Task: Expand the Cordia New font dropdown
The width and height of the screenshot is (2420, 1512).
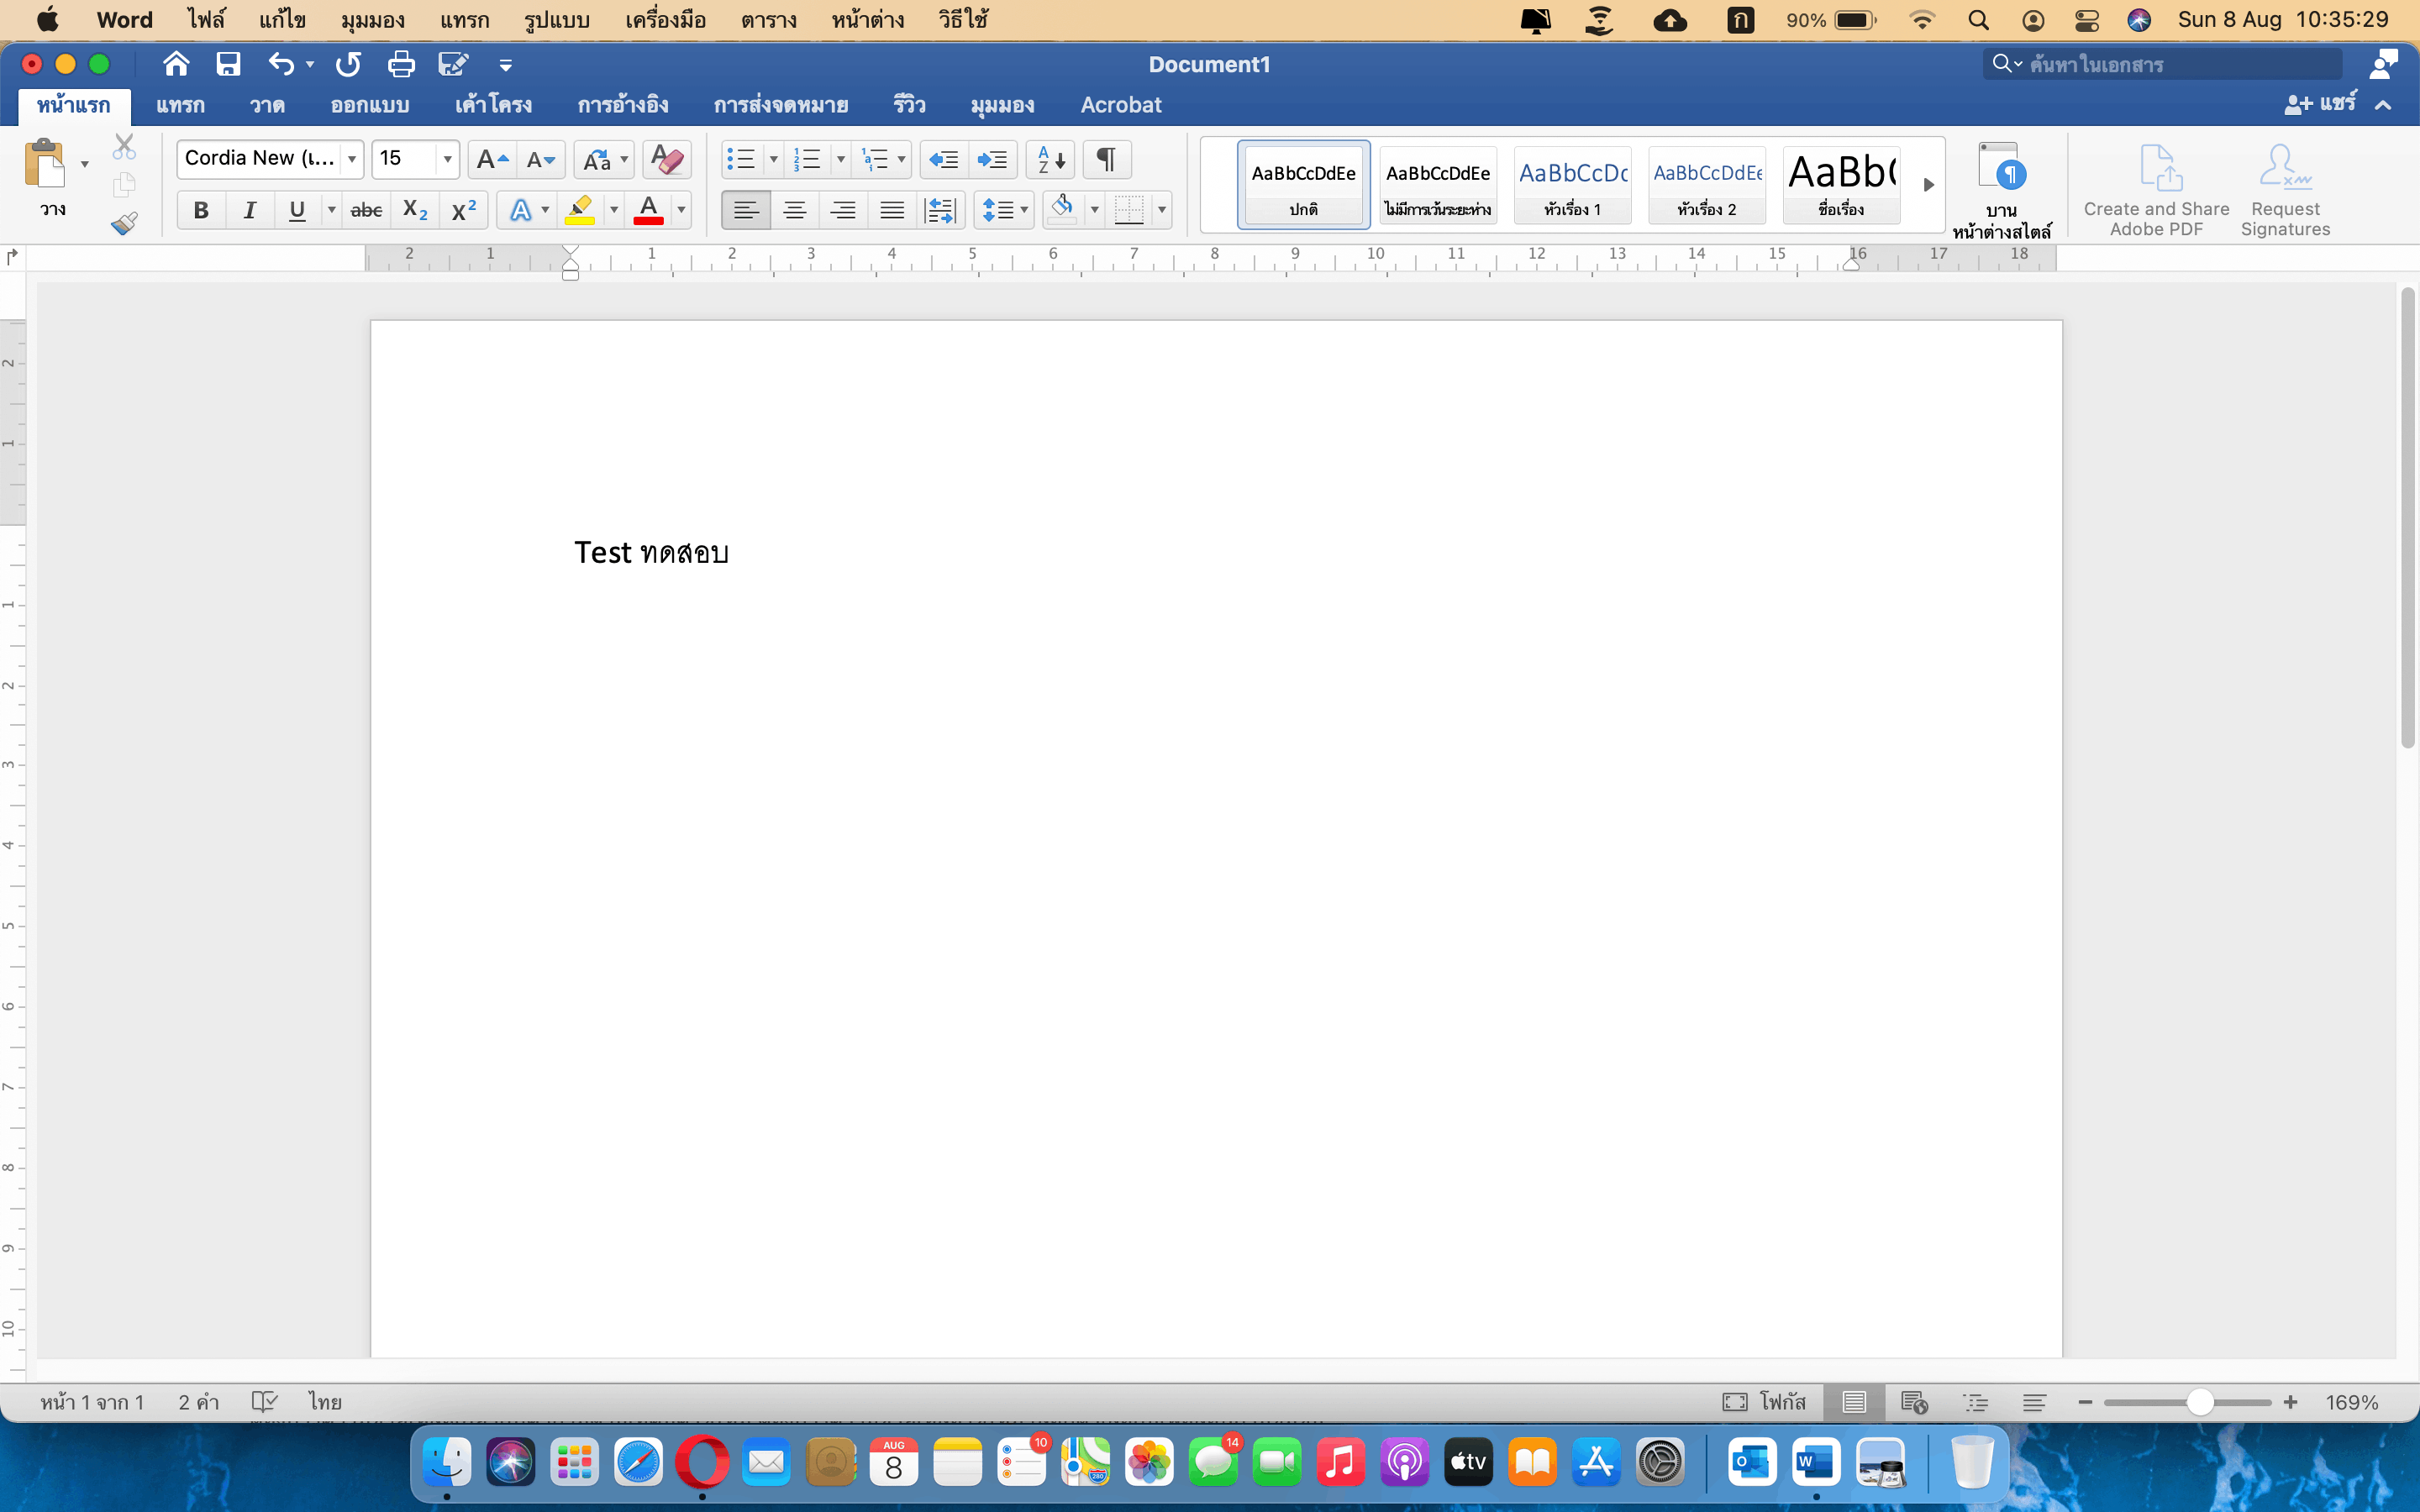Action: click(x=352, y=159)
